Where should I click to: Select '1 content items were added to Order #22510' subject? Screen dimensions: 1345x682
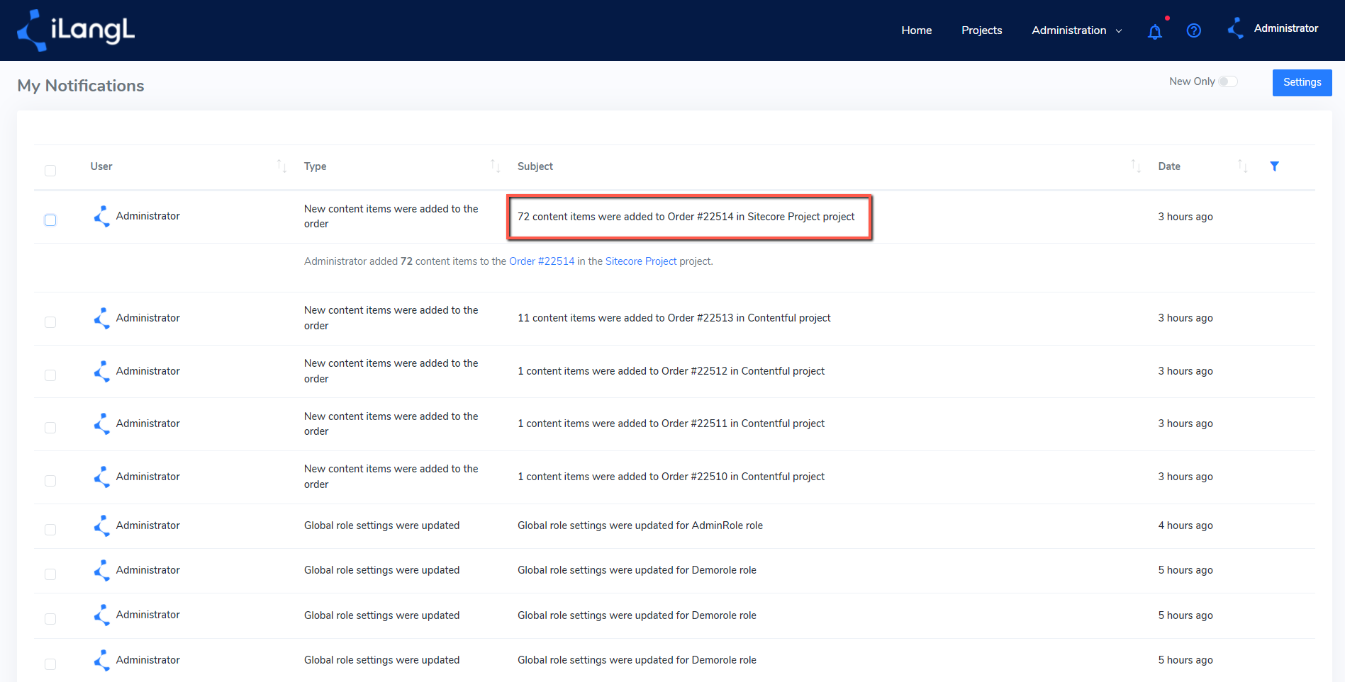(x=671, y=477)
